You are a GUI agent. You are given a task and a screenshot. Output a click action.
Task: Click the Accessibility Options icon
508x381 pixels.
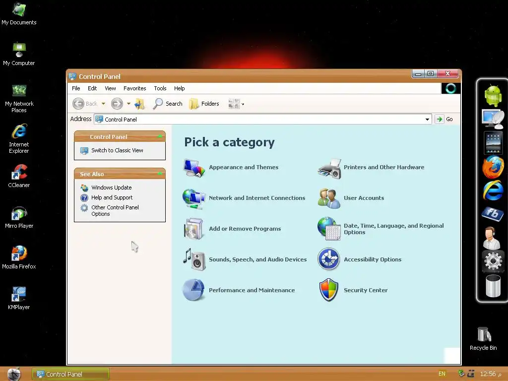click(x=328, y=259)
